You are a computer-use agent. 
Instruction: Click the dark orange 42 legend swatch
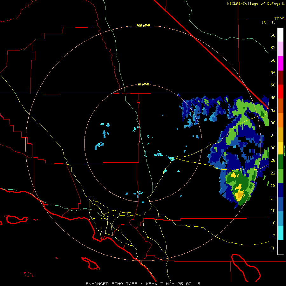(281, 106)
